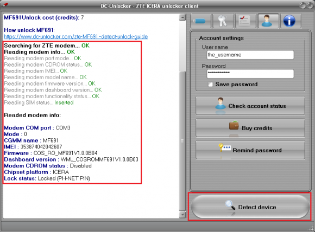Tick the Save password checkbox
This screenshot has height=232, width=315.
pyautogui.click(x=210, y=85)
